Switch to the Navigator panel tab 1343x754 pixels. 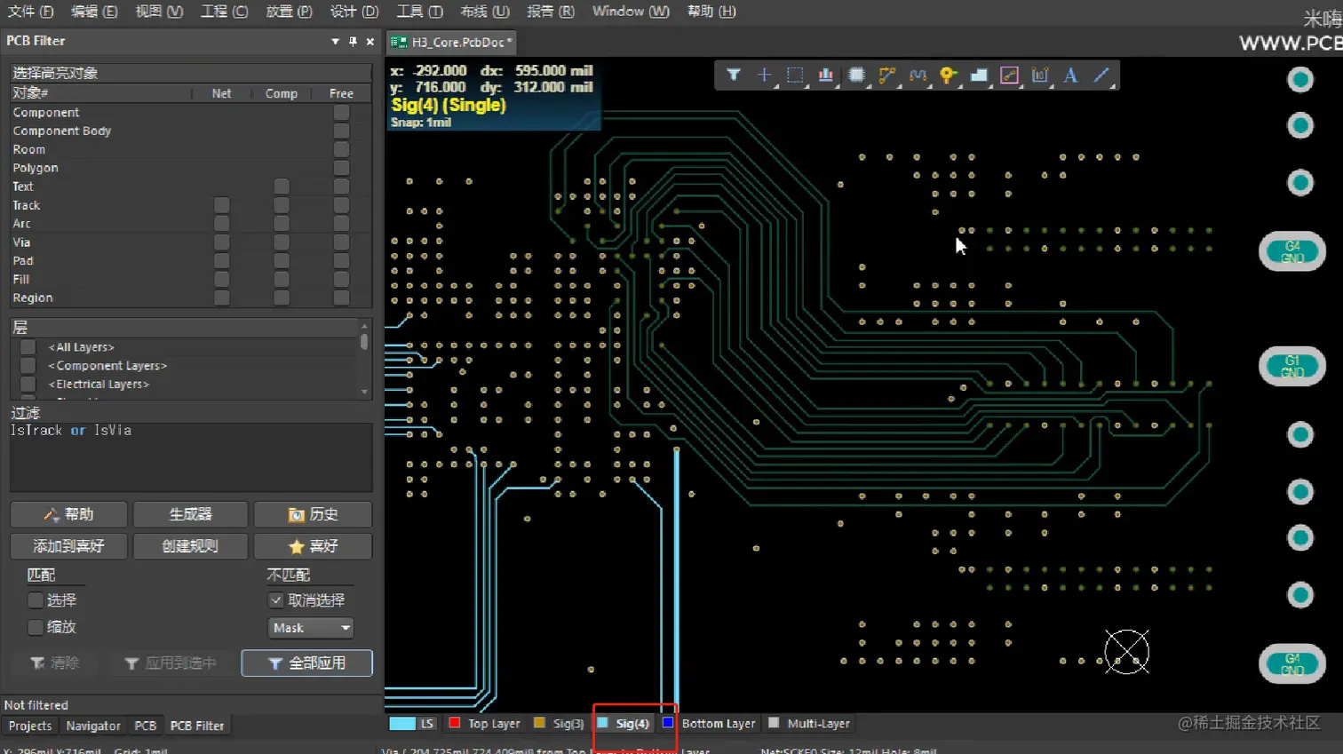(93, 726)
